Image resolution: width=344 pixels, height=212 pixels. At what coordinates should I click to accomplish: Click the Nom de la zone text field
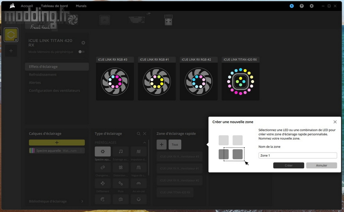click(x=298, y=156)
